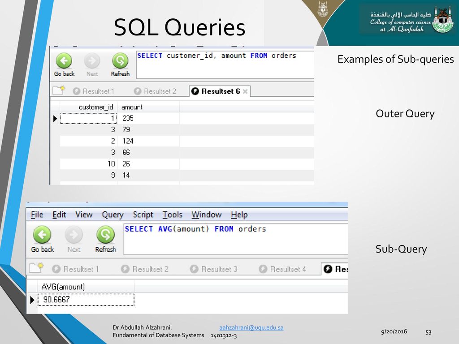Click the lower Go back arrow icon
Screen dimensions: 459x344
point(42,235)
